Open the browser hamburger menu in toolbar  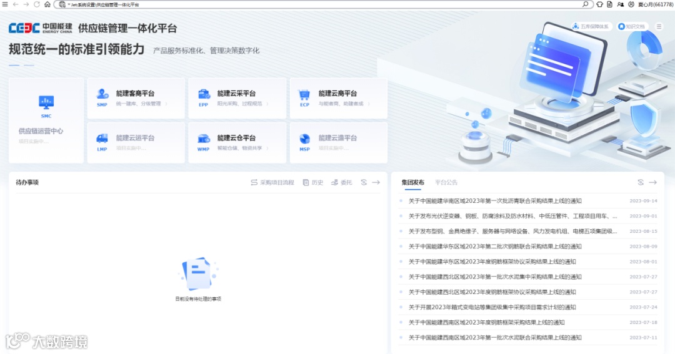click(5, 4)
